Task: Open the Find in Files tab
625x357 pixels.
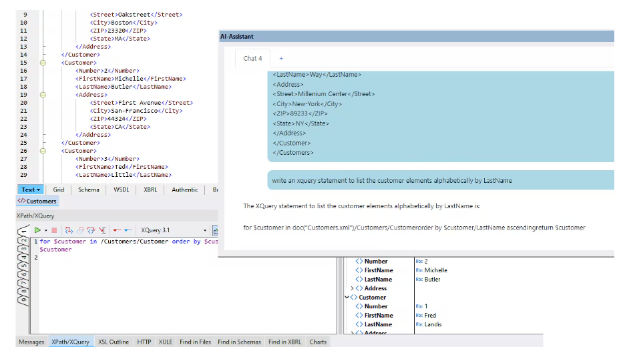Action: [x=195, y=342]
